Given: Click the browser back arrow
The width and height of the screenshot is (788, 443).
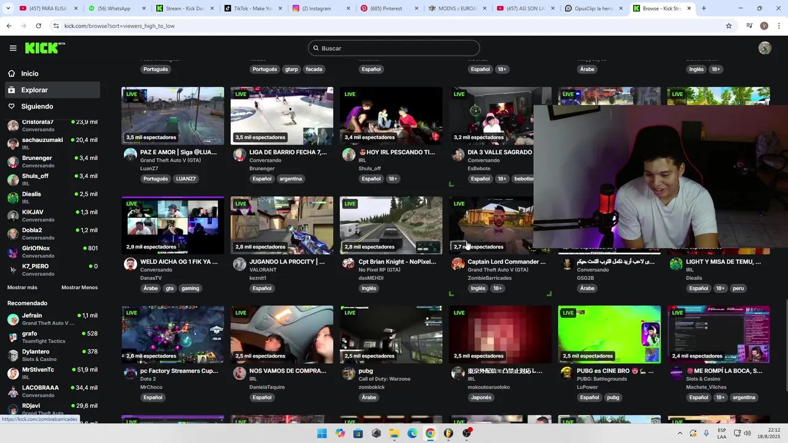Looking at the screenshot, I should pos(9,26).
